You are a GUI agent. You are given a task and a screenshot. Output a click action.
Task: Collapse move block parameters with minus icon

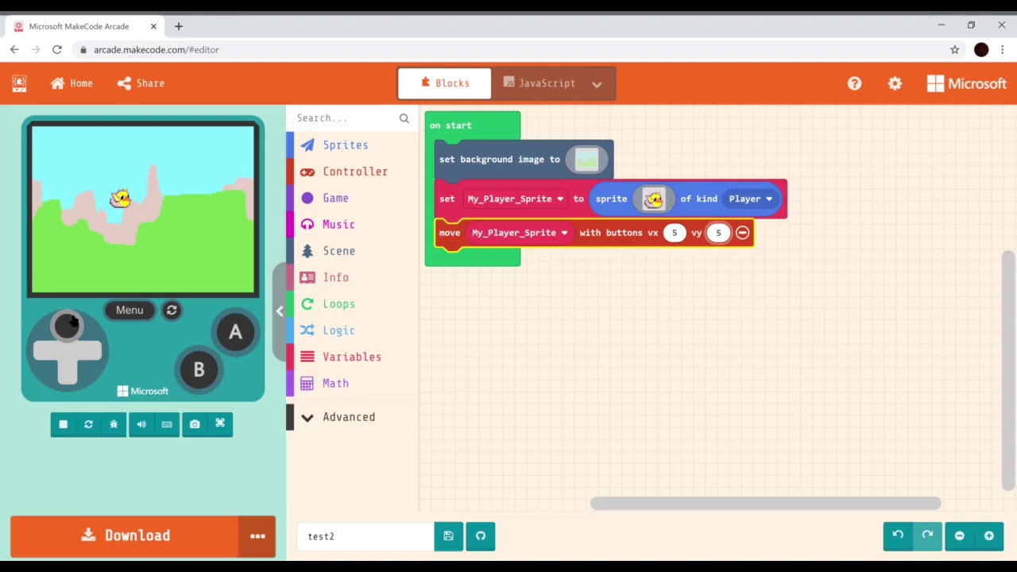(742, 233)
